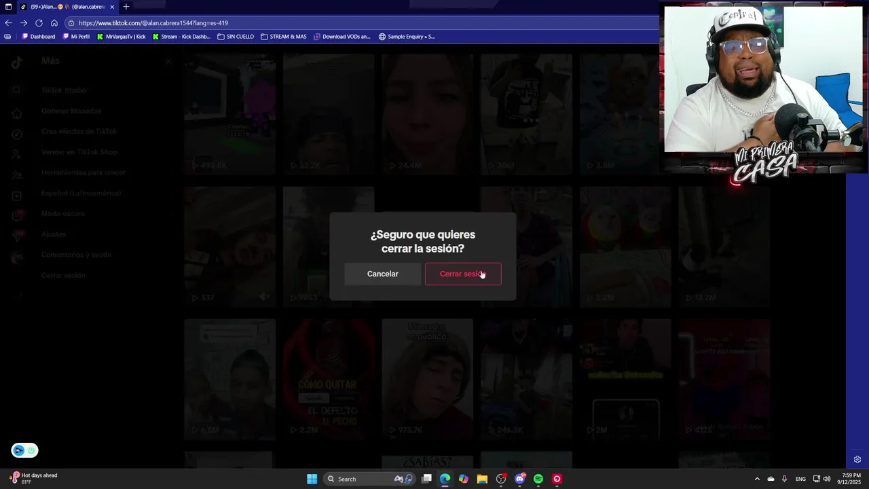Open the OBS-style round taskbar icon
This screenshot has width=869, height=489.
click(x=501, y=479)
